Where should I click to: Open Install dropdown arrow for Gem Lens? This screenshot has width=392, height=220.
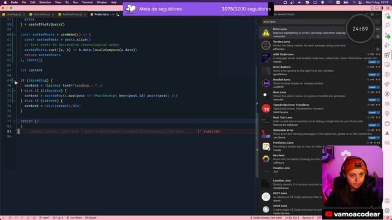(379, 100)
